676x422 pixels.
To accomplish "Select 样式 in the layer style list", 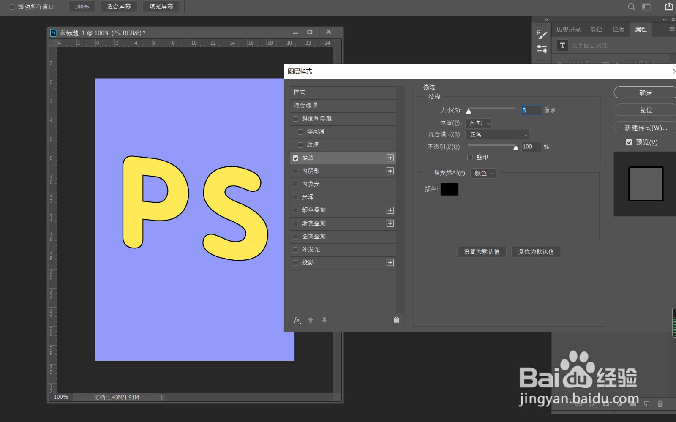I will pyautogui.click(x=343, y=92).
